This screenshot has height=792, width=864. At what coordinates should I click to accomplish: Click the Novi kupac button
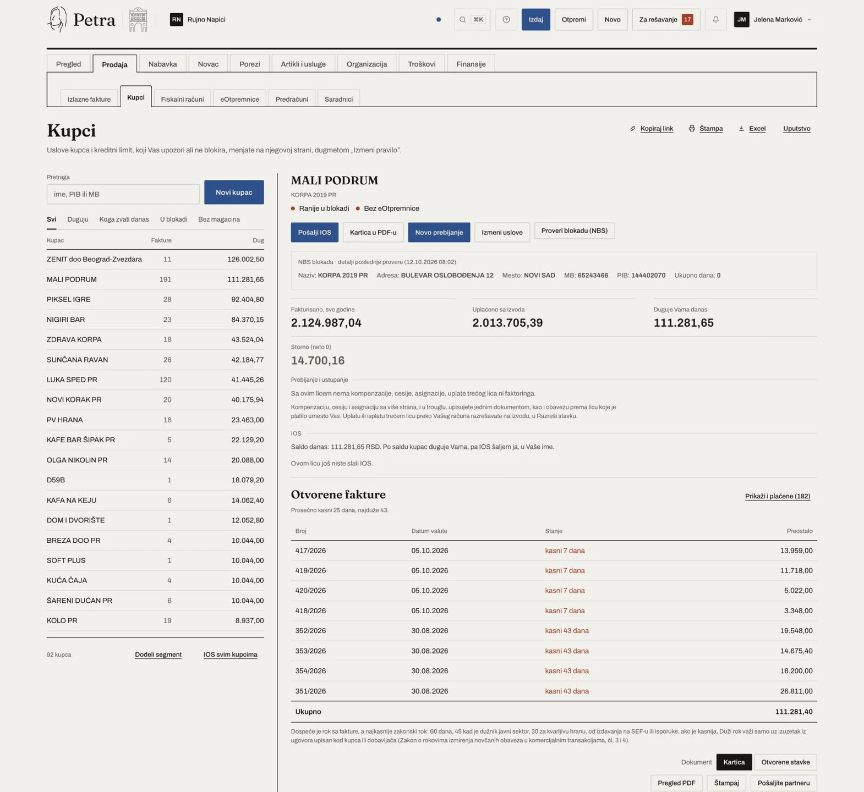[234, 193]
